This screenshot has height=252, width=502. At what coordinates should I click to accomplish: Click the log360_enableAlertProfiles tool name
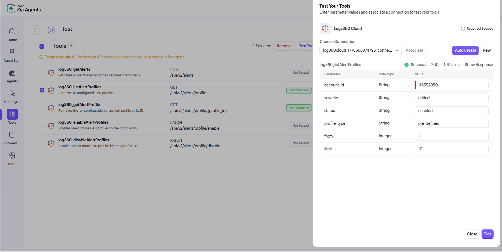pyautogui.click(x=83, y=122)
